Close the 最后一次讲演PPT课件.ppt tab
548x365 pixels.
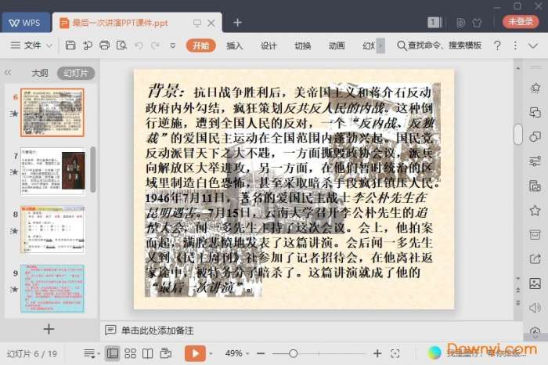click(x=211, y=23)
